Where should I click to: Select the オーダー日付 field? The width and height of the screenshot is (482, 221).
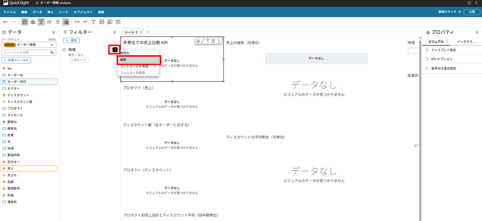(29, 81)
